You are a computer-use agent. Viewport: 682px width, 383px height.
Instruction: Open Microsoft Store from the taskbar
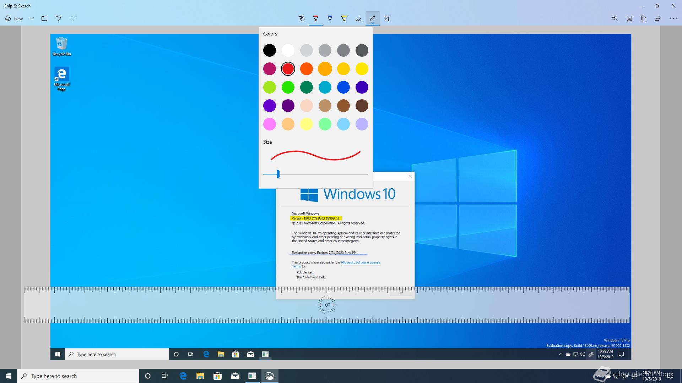[217, 376]
